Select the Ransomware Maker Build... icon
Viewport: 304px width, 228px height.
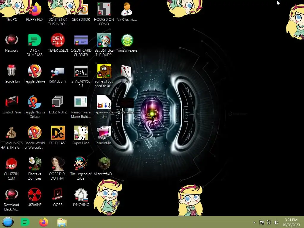pos(81,107)
